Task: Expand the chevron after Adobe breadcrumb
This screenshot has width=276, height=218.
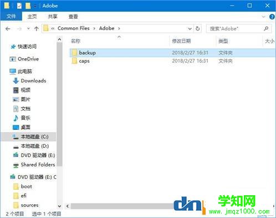Action: [x=119, y=28]
